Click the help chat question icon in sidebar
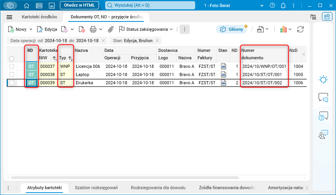The width and height of the screenshot is (336, 195). (323, 116)
